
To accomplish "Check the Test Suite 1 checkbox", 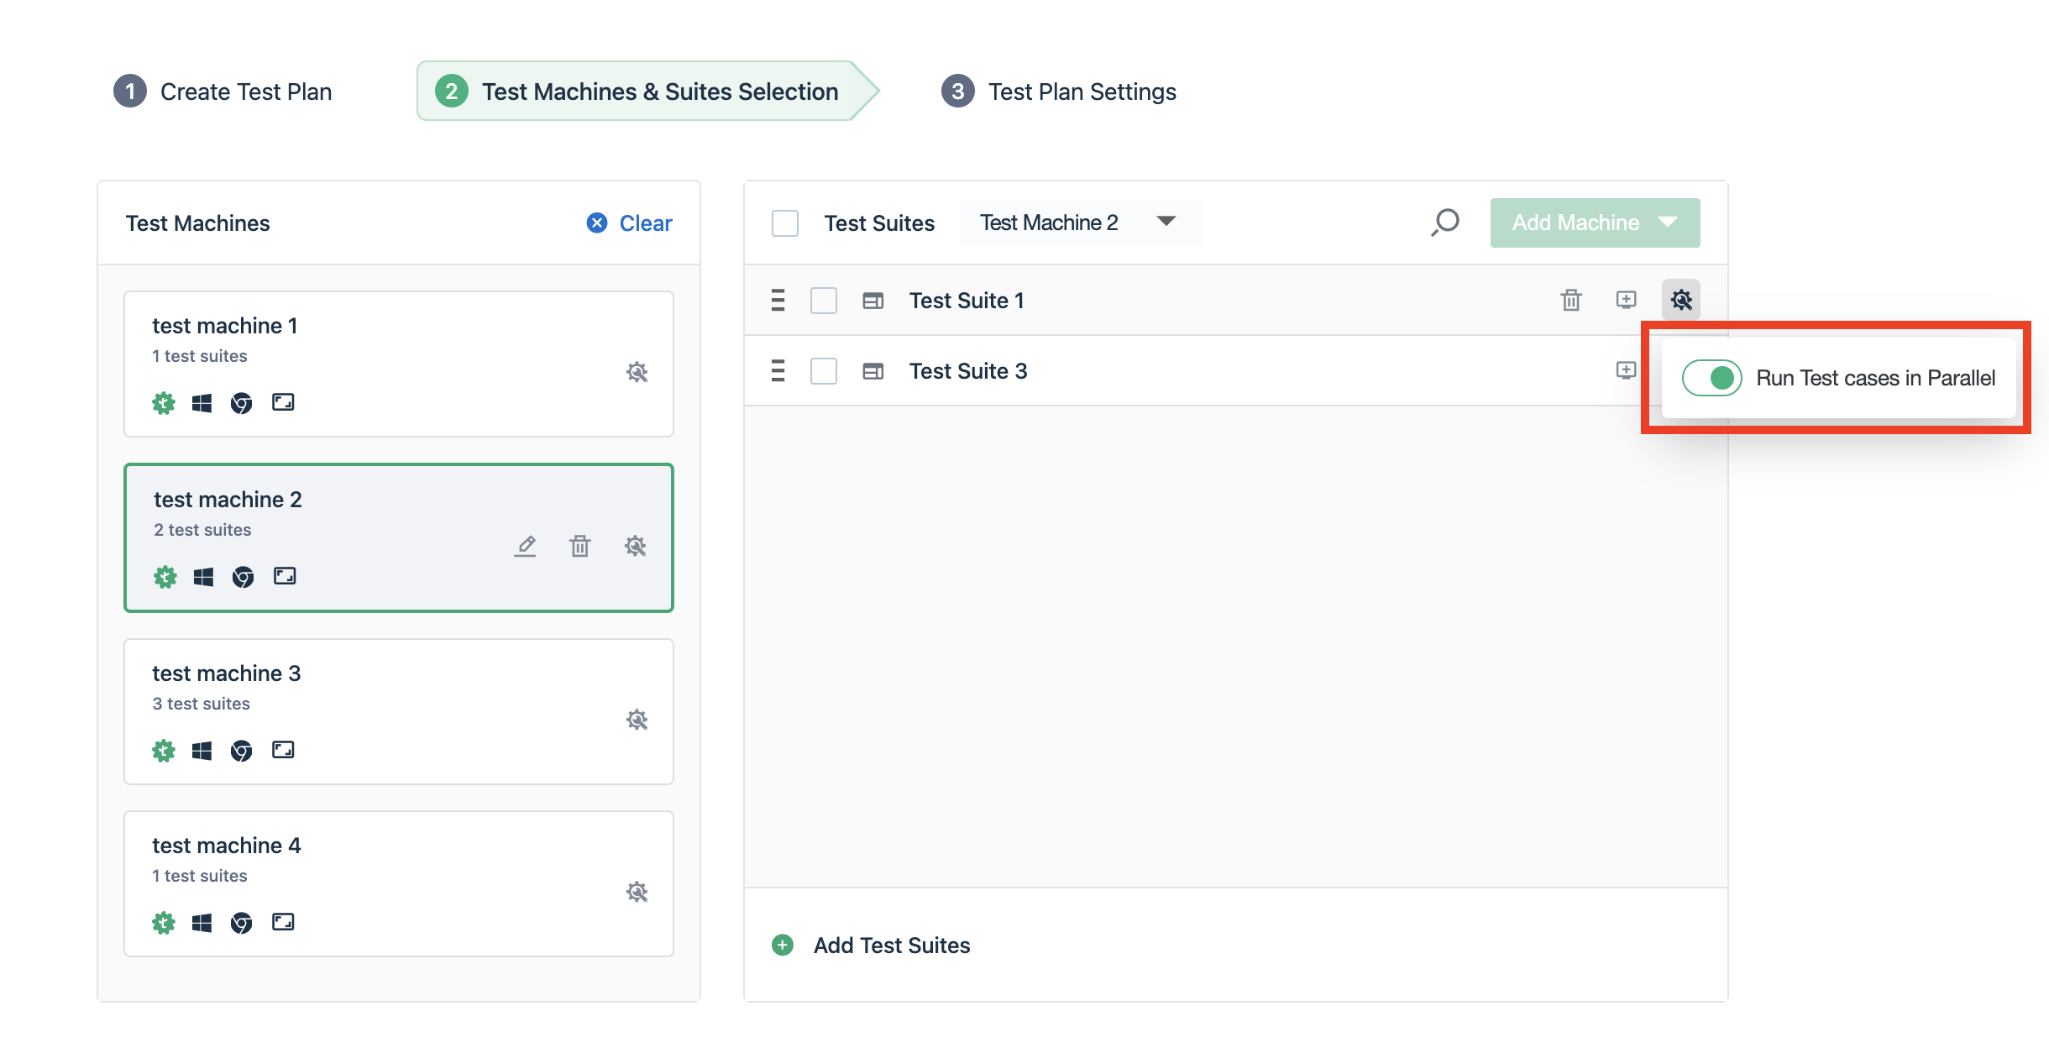I will pos(823,301).
